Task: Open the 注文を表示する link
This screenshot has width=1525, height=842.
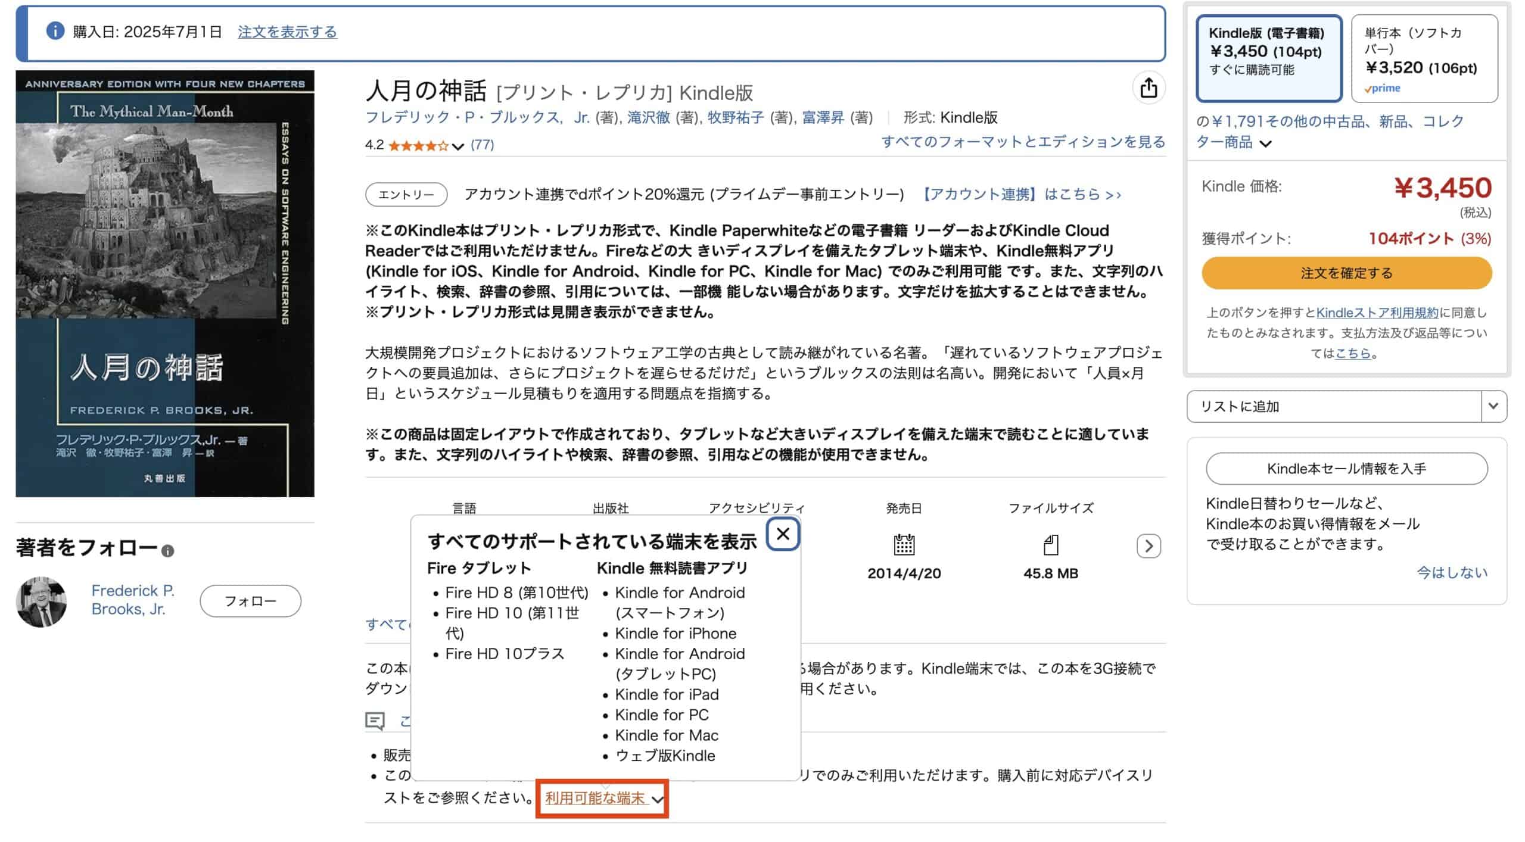Action: click(287, 32)
